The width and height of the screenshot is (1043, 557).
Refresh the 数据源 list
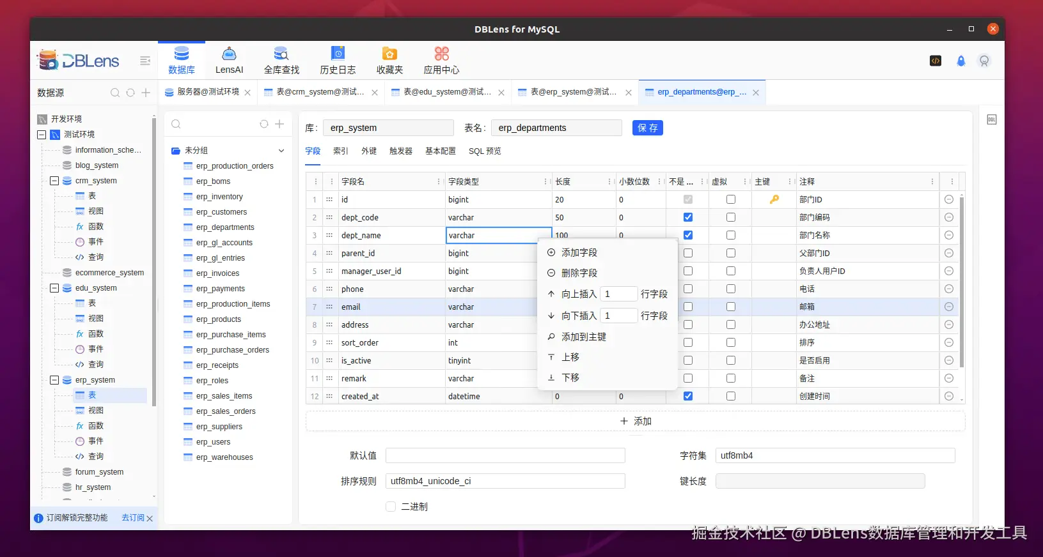[130, 93]
